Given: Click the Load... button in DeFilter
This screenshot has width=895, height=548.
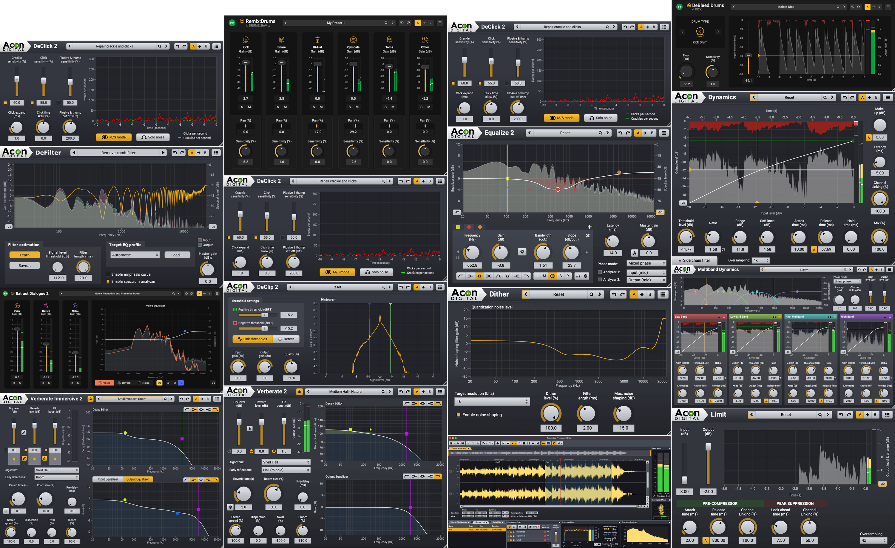Looking at the screenshot, I should (x=177, y=255).
